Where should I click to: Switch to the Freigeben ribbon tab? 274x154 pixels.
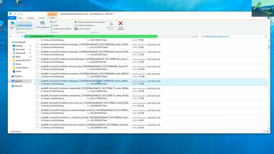[x=30, y=18]
